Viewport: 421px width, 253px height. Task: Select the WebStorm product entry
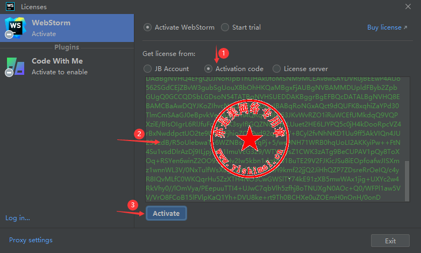pos(67,28)
